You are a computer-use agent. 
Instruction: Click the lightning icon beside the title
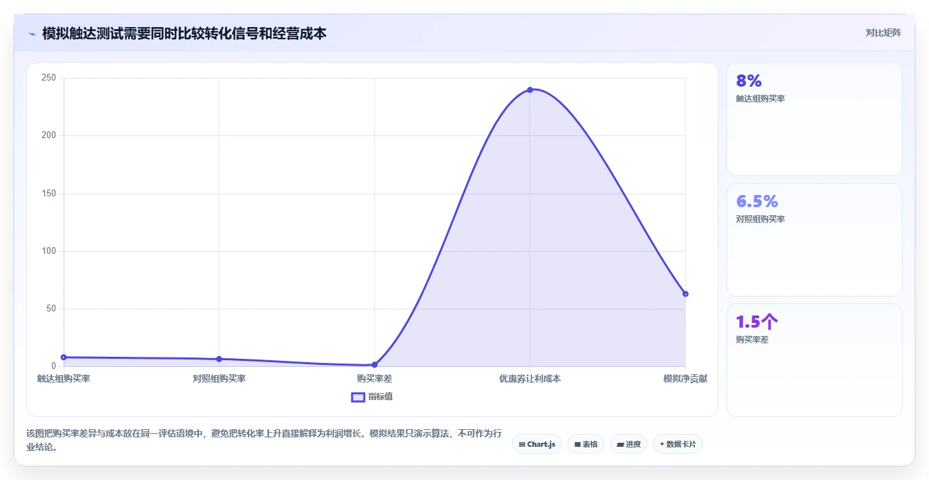point(32,33)
